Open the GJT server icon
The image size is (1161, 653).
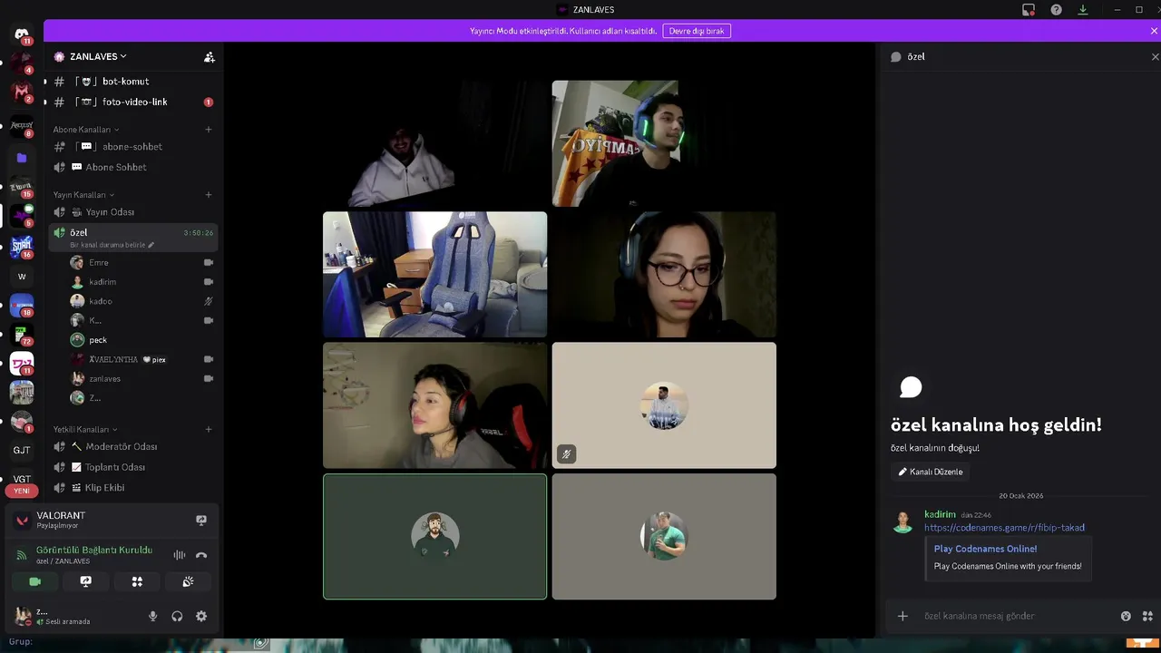click(22, 450)
